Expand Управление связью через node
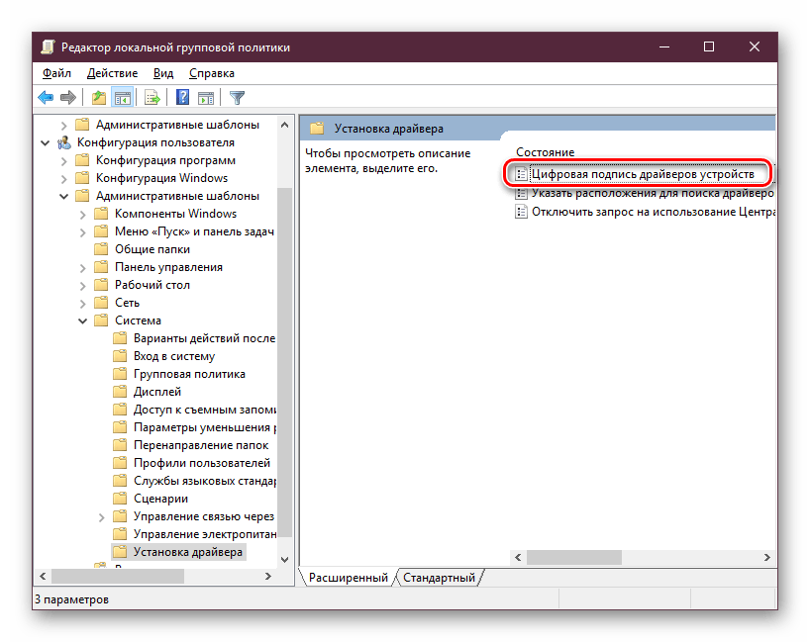The width and height of the screenshot is (810, 642). click(x=102, y=516)
